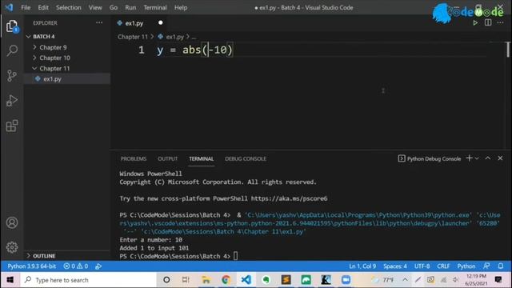Open the Help menu
This screenshot has width=512, height=288.
coord(181,7)
